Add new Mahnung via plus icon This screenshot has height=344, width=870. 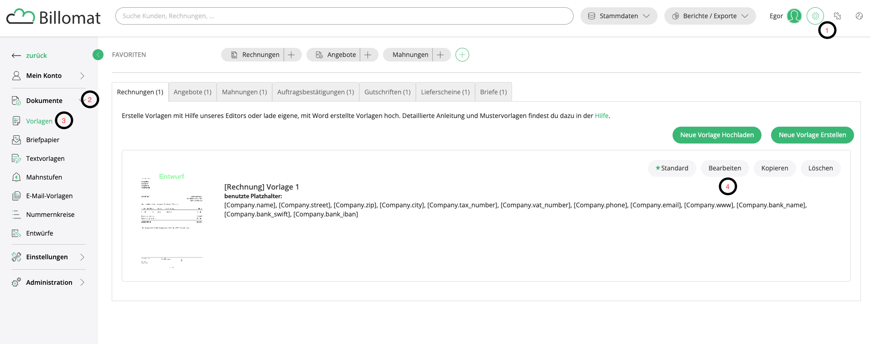pos(440,55)
